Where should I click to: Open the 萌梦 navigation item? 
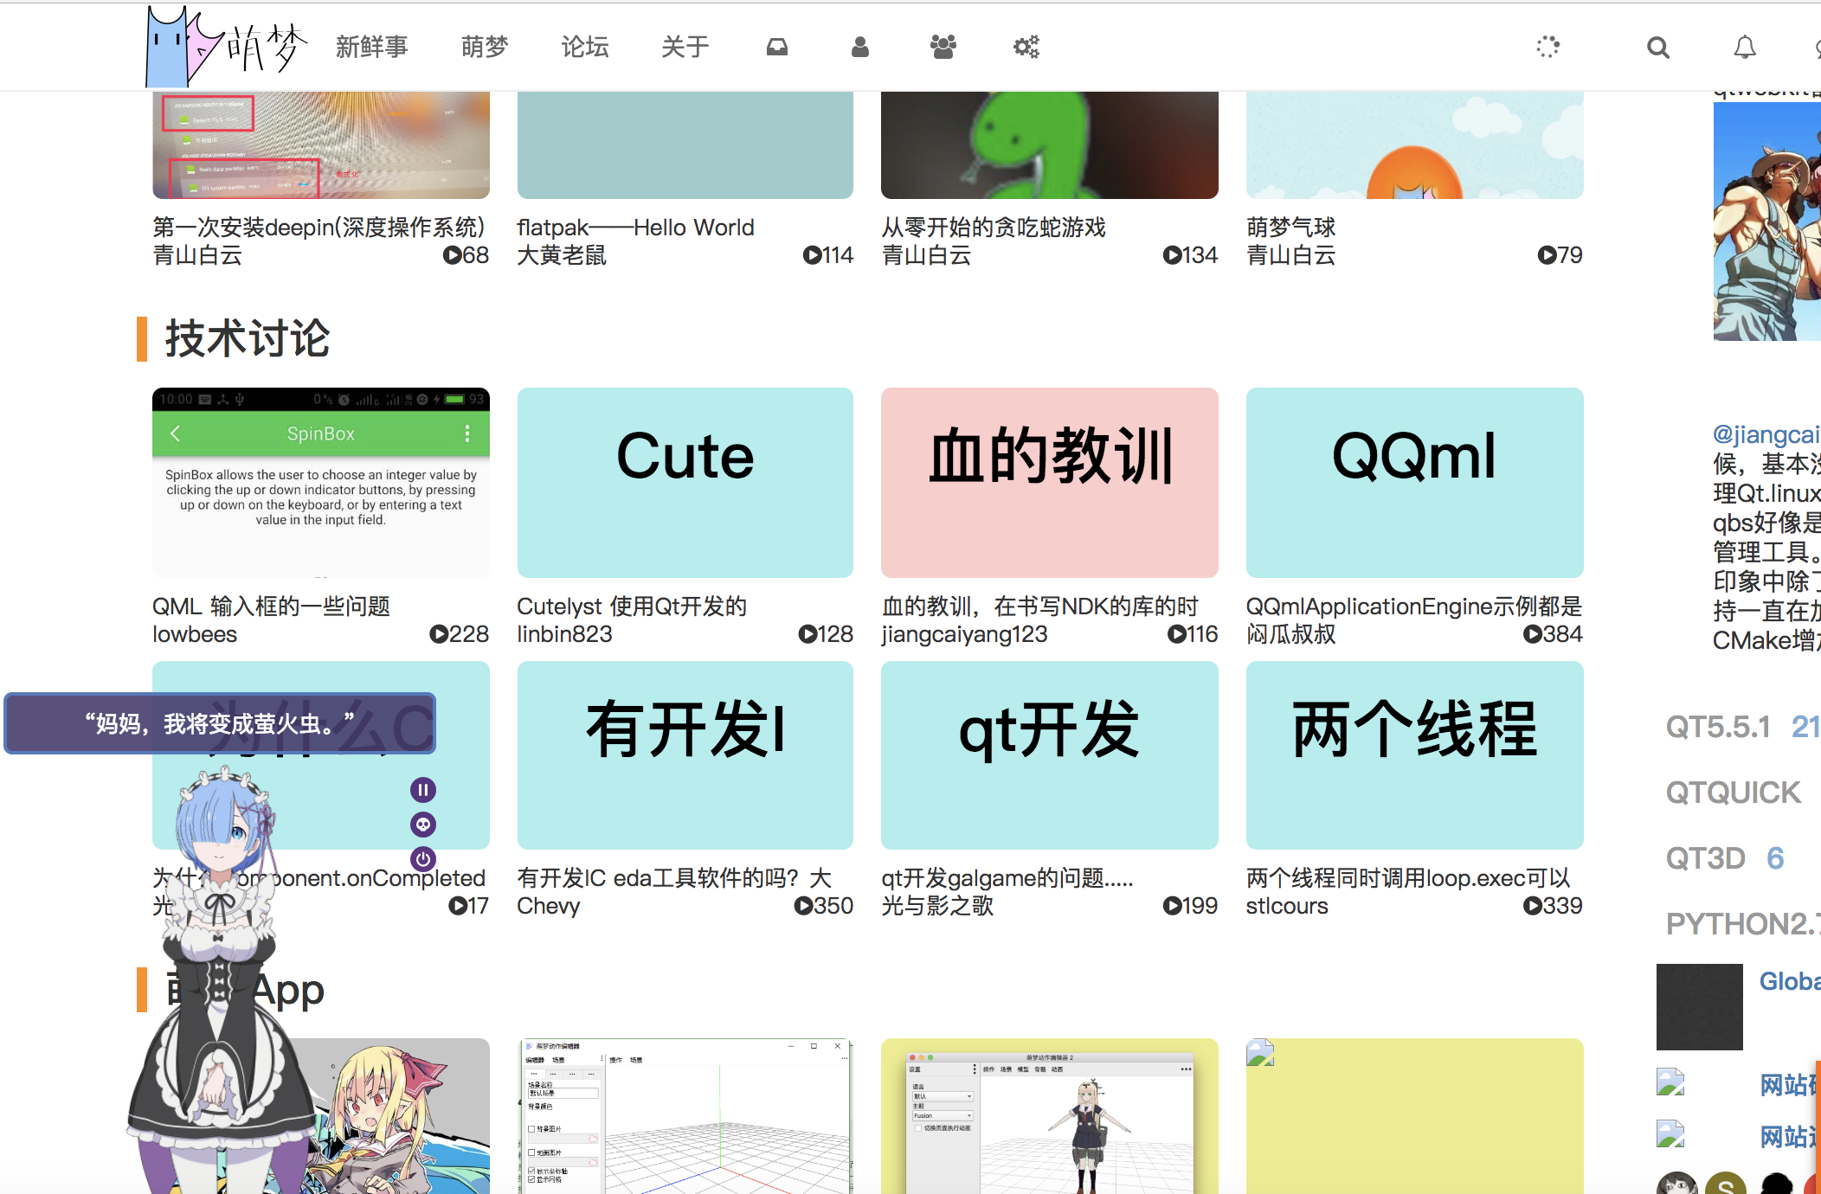tap(484, 47)
